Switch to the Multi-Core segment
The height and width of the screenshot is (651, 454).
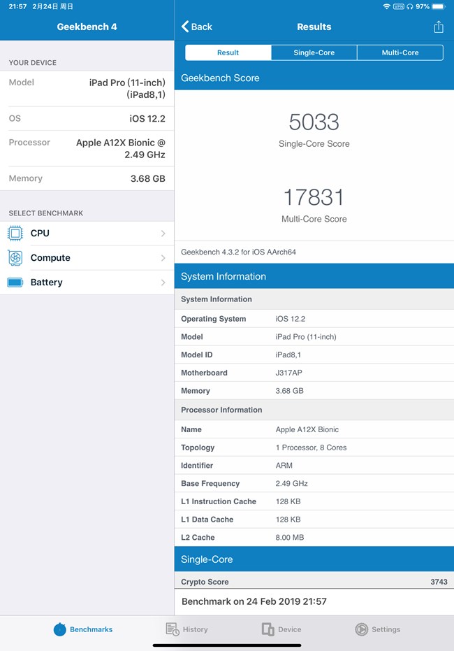[400, 52]
